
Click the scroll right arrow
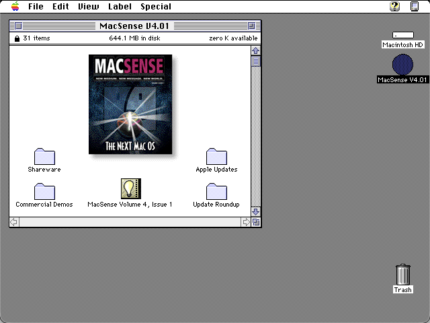(x=246, y=222)
